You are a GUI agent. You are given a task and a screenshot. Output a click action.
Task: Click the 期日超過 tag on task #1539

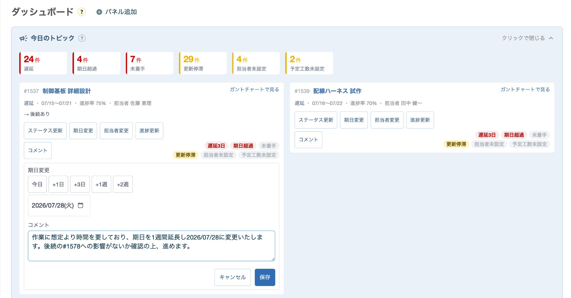pyautogui.click(x=514, y=135)
